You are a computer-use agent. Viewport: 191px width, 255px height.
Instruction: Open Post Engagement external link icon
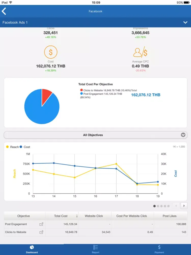coord(41,224)
